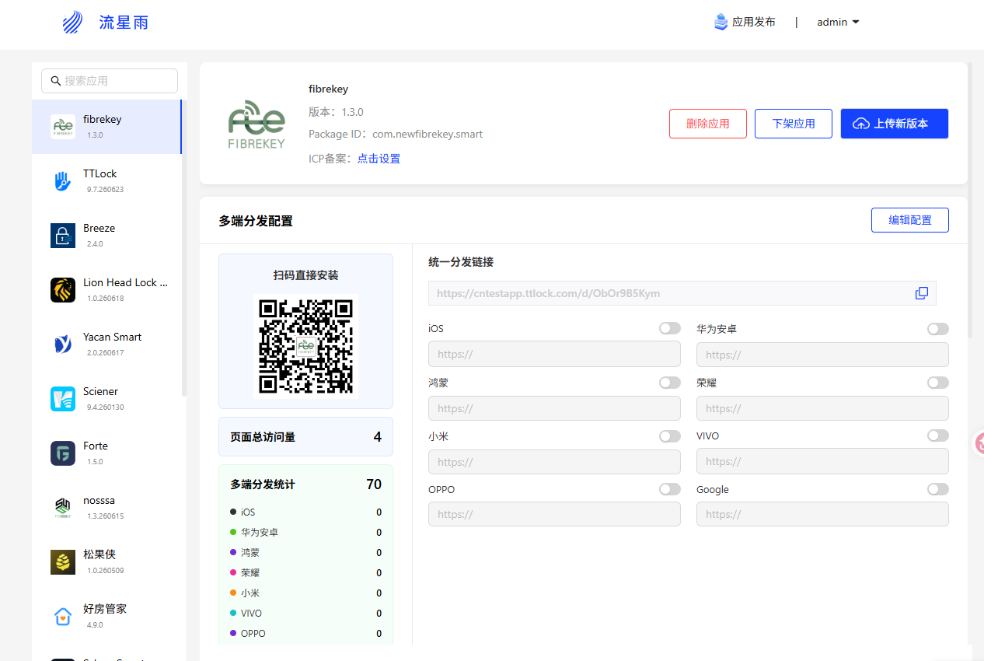Viewport: 984px width, 661px height.
Task: Click the 鸿蒙 https:// input field
Action: pos(554,408)
